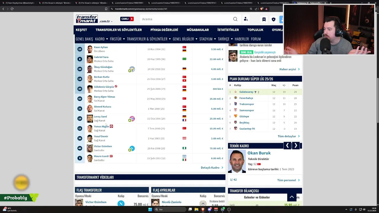The width and height of the screenshot is (379, 213).
Task: Expand the KADRO submenu arrow
Action: [x=107, y=39]
